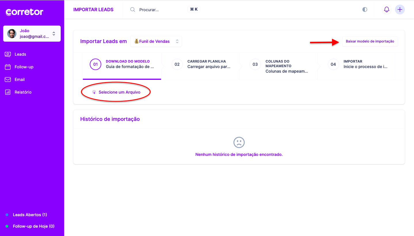Click the Follow-up calendar icon
This screenshot has width=414, height=236.
tap(8, 67)
